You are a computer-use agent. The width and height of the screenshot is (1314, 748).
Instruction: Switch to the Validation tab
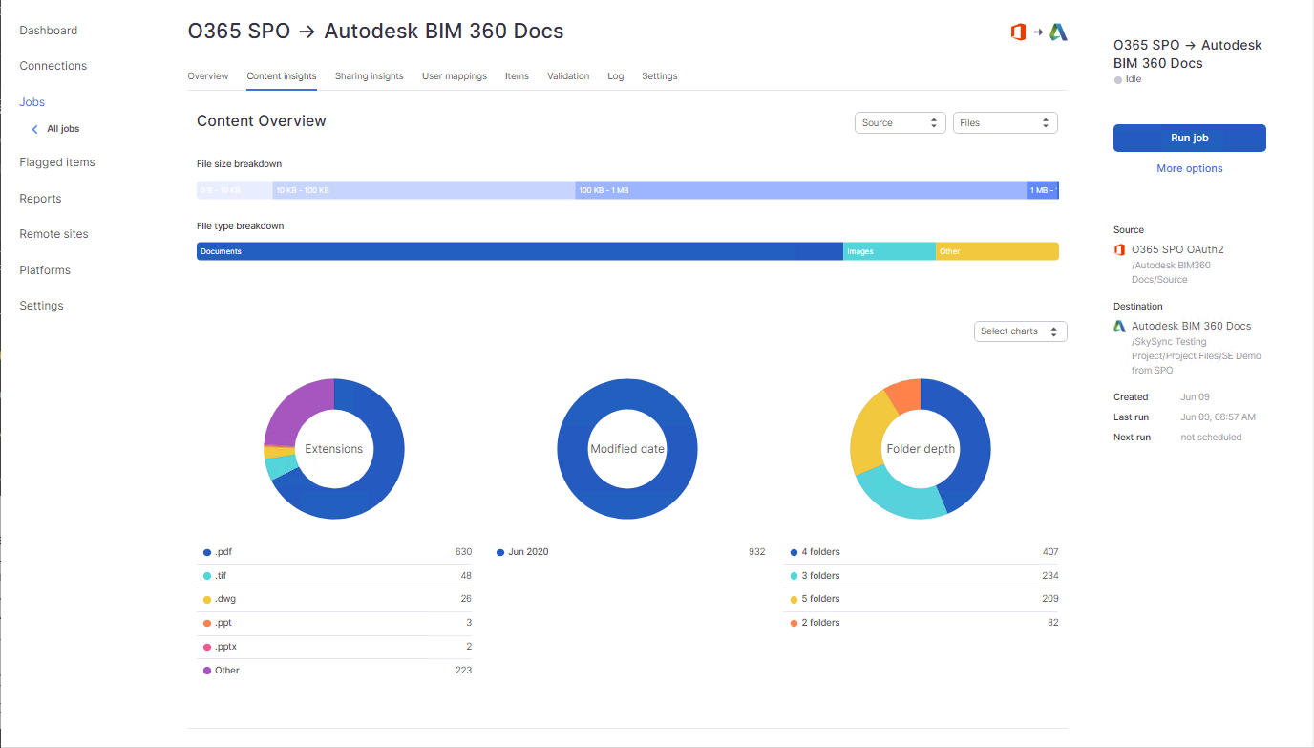point(568,76)
